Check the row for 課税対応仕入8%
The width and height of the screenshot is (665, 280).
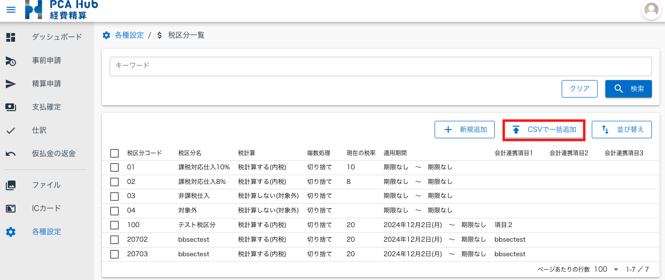114,182
